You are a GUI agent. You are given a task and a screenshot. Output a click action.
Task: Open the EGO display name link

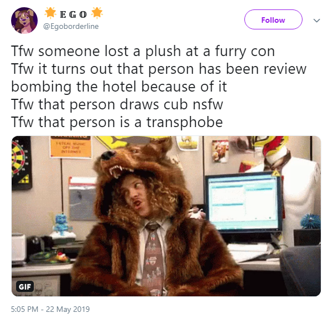tap(74, 14)
